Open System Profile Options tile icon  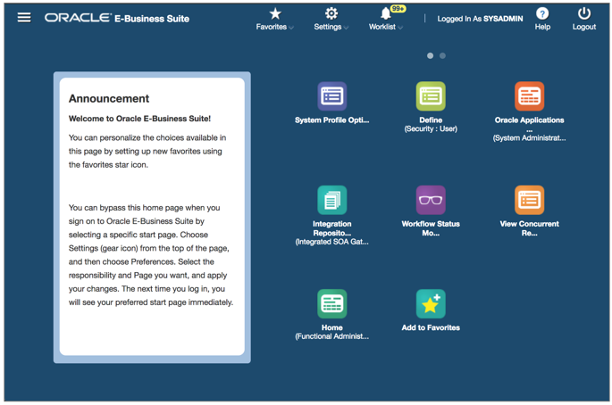click(x=331, y=96)
